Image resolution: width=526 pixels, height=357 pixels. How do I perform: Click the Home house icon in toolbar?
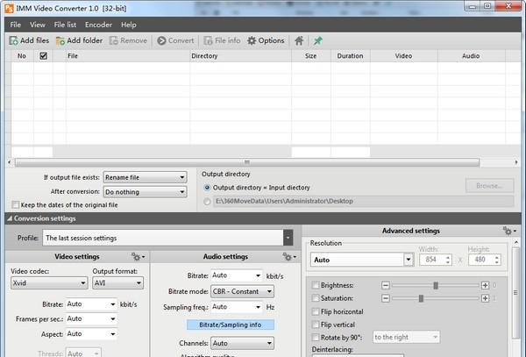[299, 40]
